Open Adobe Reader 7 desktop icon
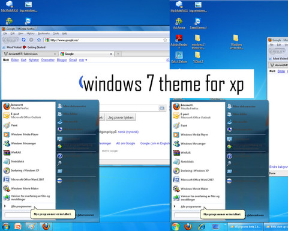The height and width of the screenshot is (231, 288). click(179, 42)
